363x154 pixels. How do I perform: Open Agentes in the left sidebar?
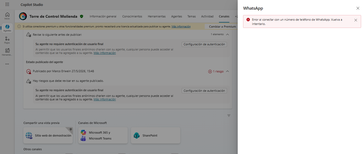point(7,28)
